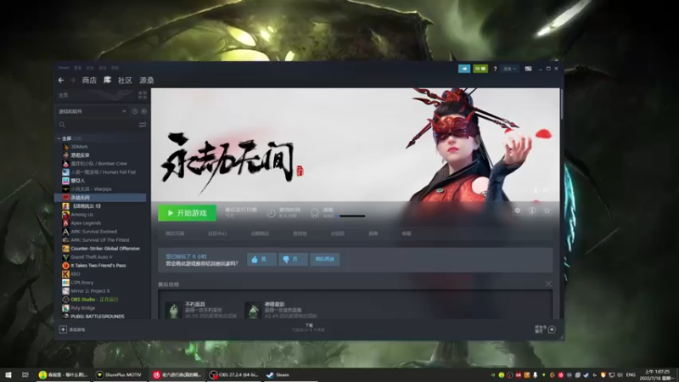Open the 源桑 profile tab
Screen dimensions: 679x382
pos(147,80)
